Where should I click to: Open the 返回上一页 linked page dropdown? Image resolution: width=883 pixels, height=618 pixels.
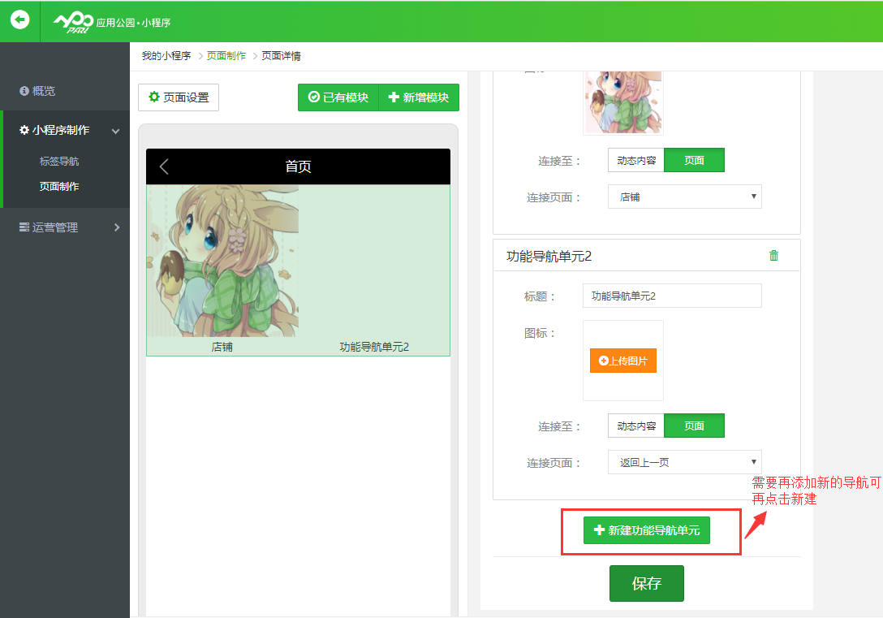coord(684,462)
